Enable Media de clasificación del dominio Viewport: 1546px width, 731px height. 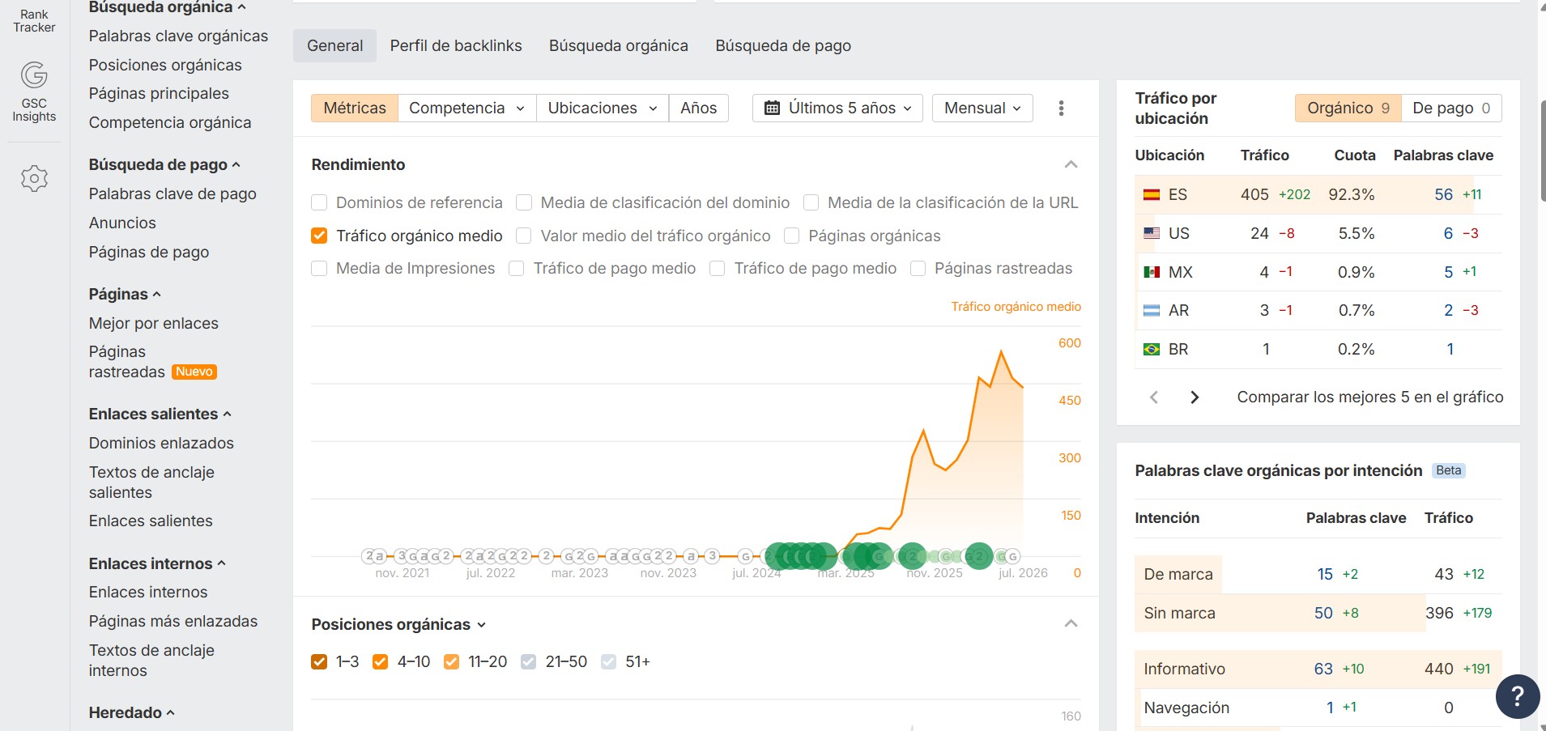[524, 202]
